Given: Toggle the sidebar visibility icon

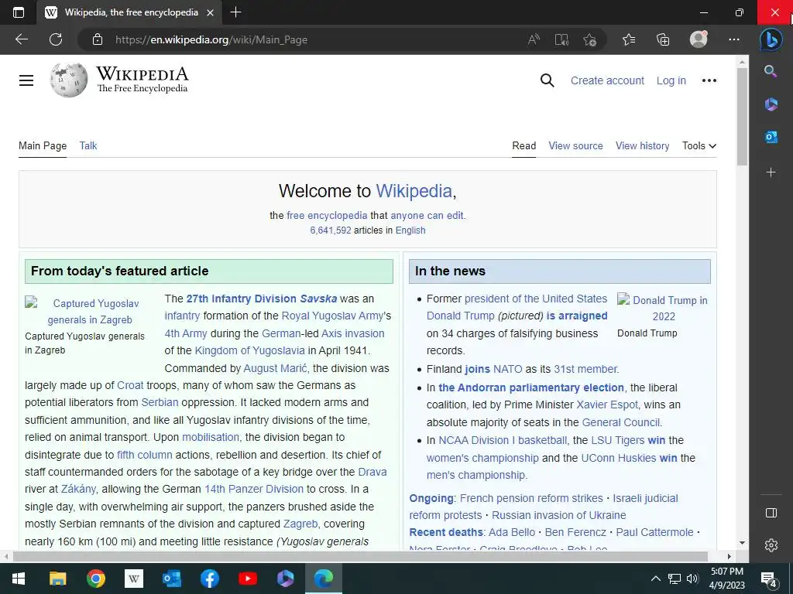Looking at the screenshot, I should 771,514.
